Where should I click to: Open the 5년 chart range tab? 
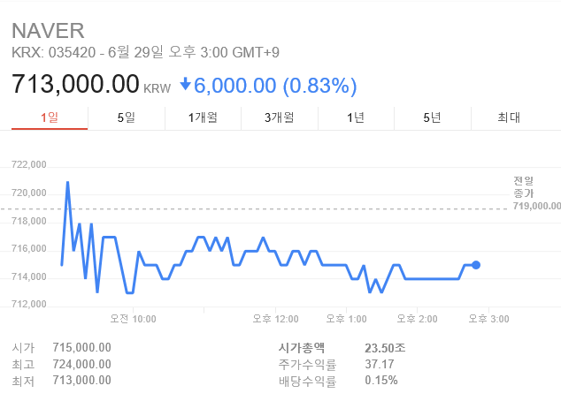[433, 117]
